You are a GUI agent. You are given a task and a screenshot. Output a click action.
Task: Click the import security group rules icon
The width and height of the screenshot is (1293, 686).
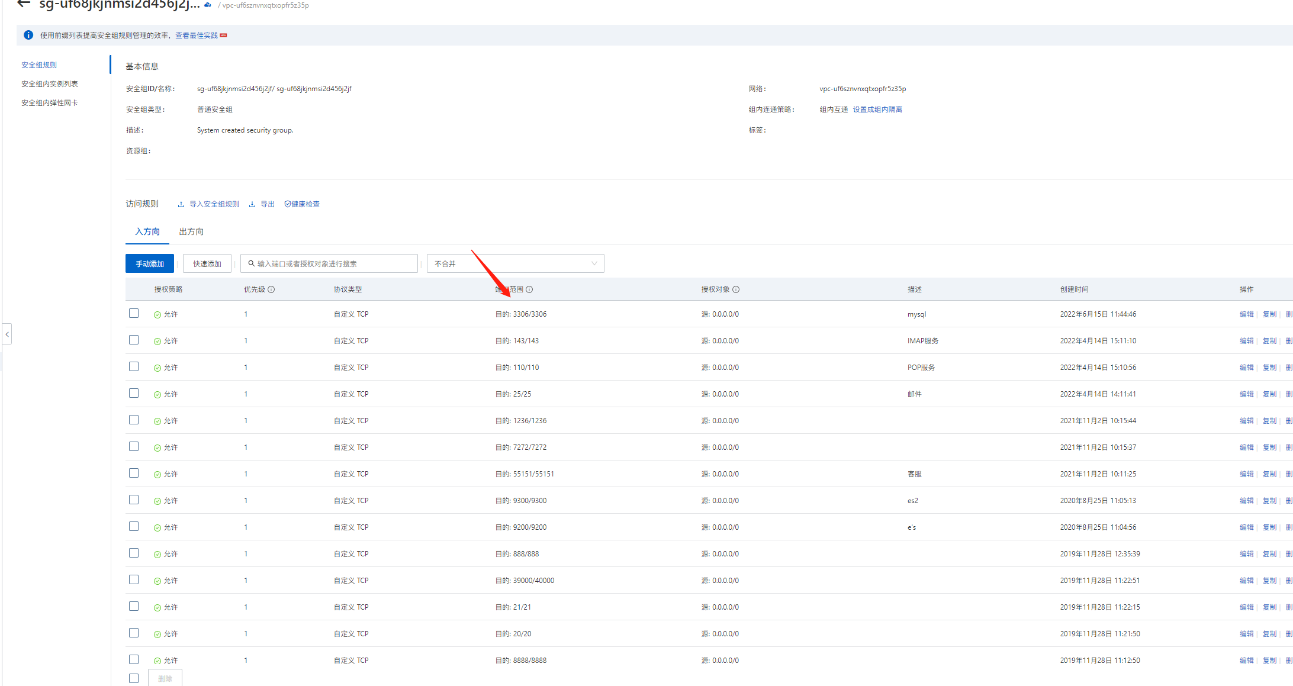tap(181, 204)
